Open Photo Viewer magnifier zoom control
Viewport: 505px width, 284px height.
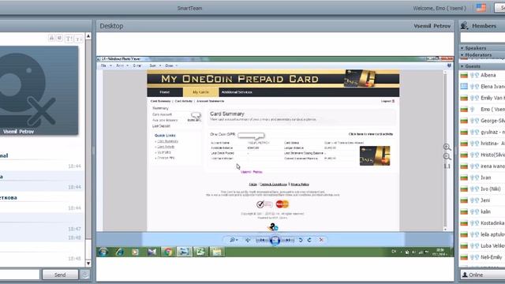click(x=234, y=240)
